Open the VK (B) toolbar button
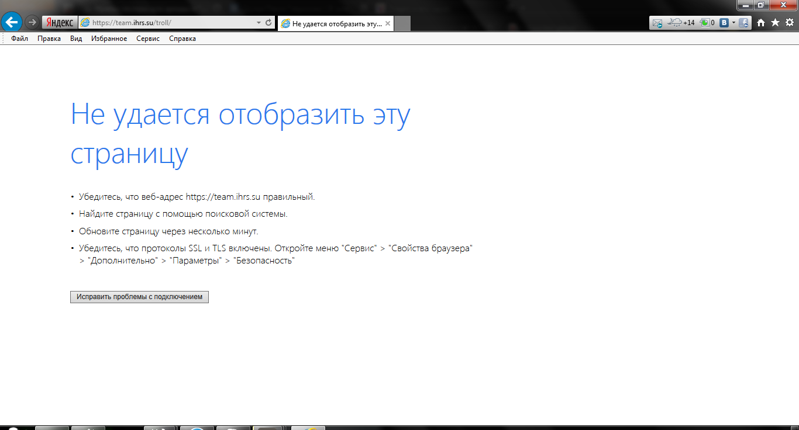The height and width of the screenshot is (430, 799). (724, 23)
